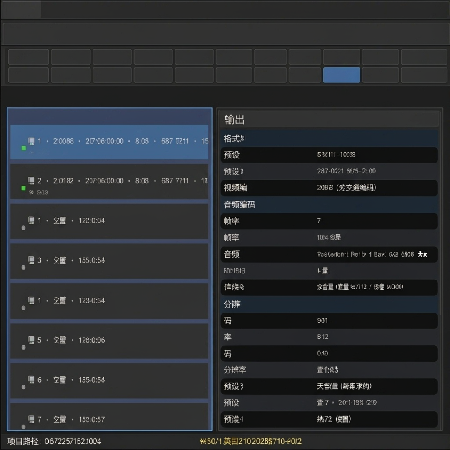Click the 文量 label in row 128:0:06

pyautogui.click(x=60, y=340)
